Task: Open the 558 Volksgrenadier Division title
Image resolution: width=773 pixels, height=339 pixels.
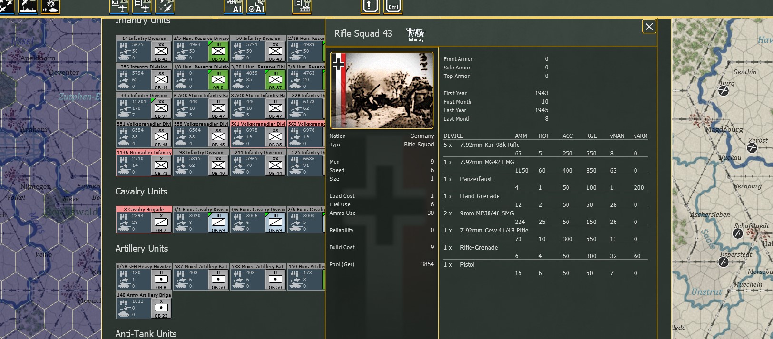Action: click(201, 124)
